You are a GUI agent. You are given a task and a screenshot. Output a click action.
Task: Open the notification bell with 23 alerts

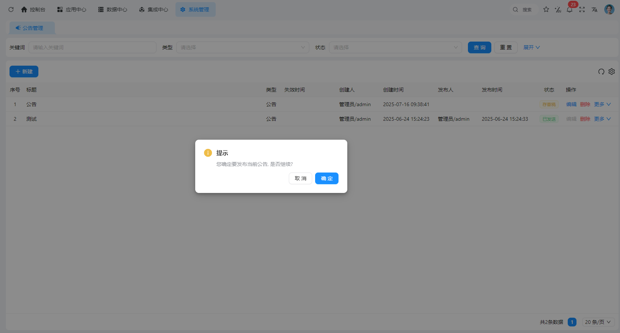click(569, 9)
